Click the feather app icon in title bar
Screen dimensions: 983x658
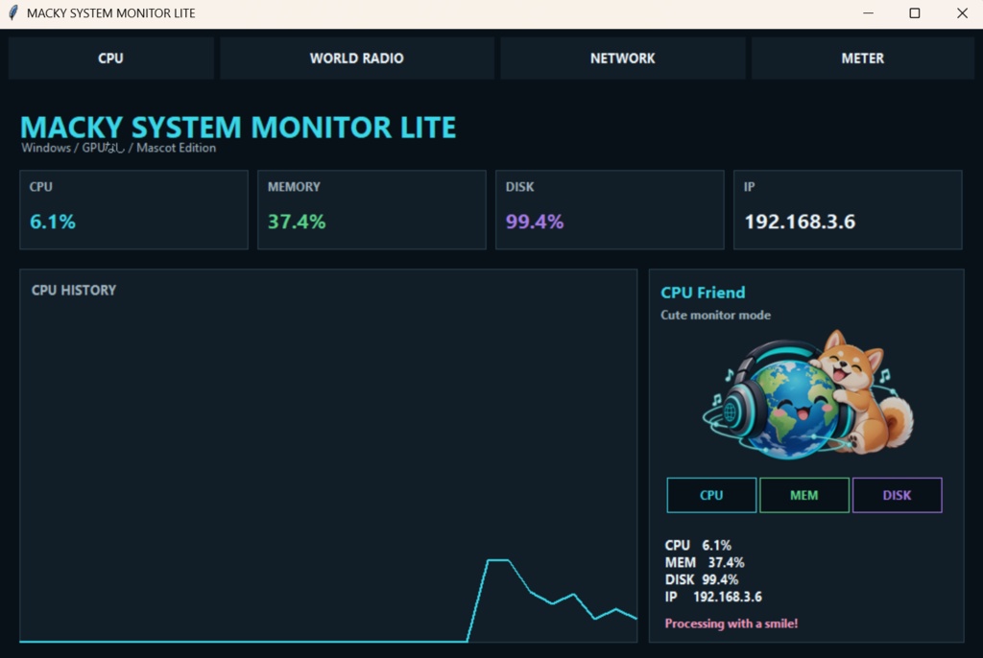(x=13, y=12)
